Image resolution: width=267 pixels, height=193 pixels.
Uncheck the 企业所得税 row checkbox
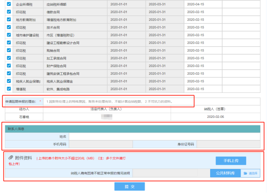tap(9, 4)
